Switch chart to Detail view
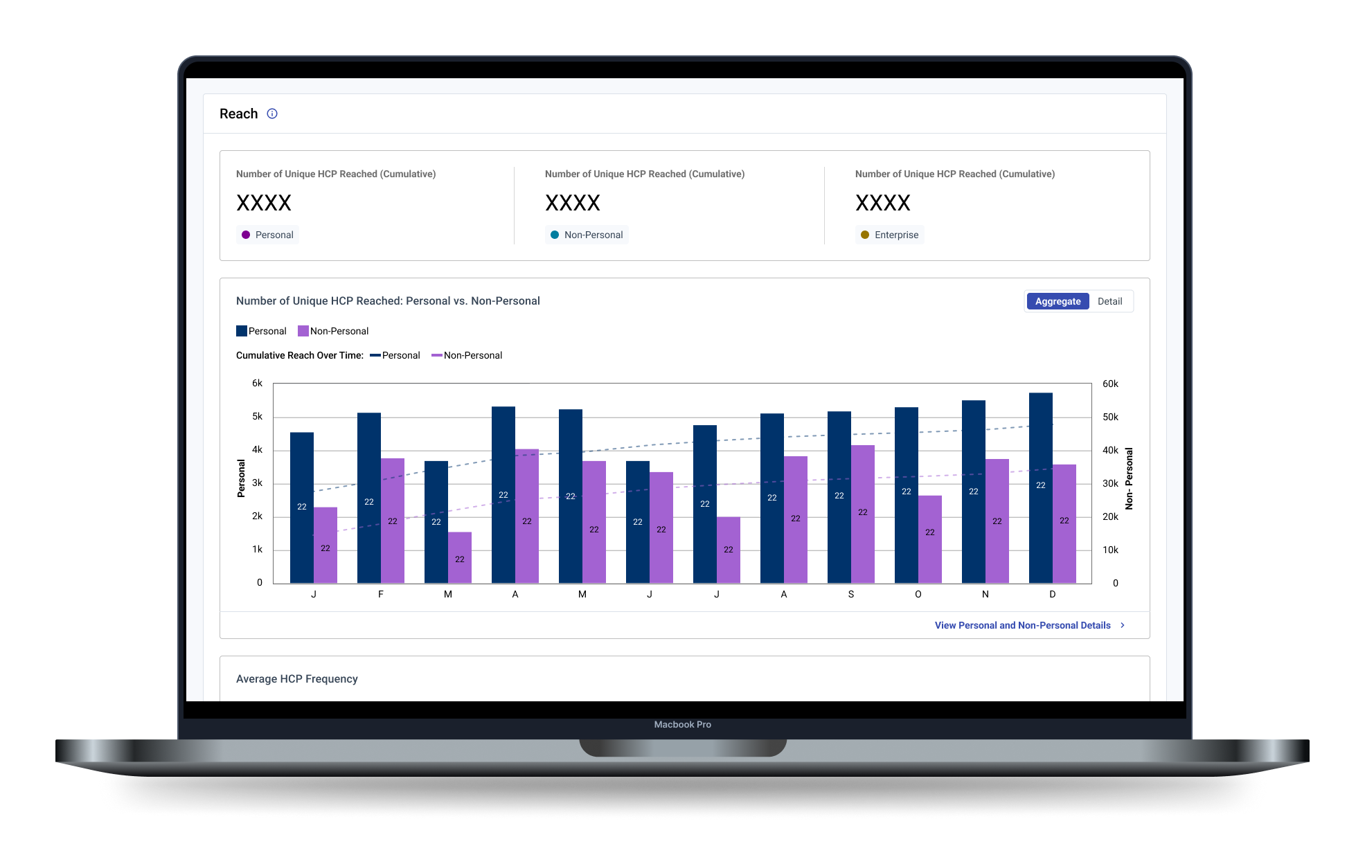Screen dimensions: 1365x846 1109,301
